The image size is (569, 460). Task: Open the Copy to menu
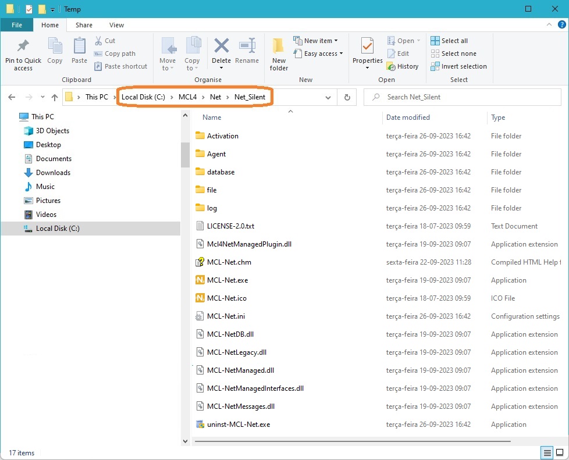point(192,54)
